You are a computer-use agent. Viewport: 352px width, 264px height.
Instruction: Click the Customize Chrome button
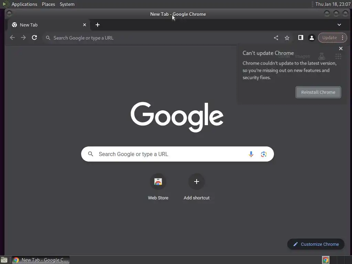[x=316, y=244]
